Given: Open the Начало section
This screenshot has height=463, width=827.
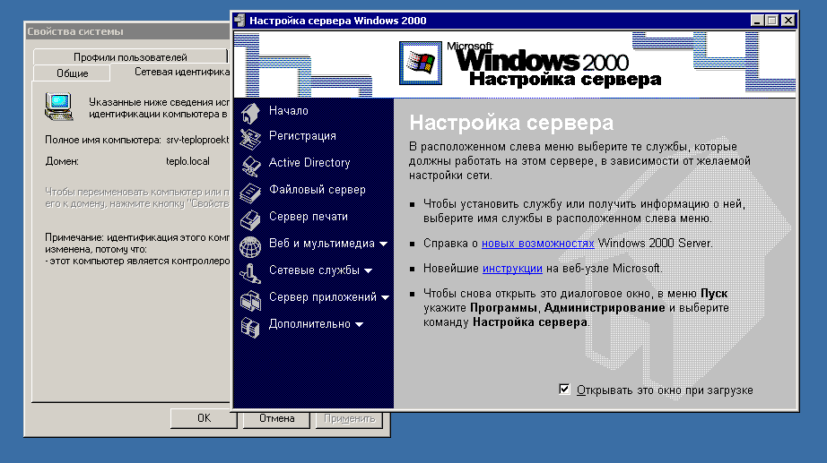Looking at the screenshot, I should coord(289,111).
